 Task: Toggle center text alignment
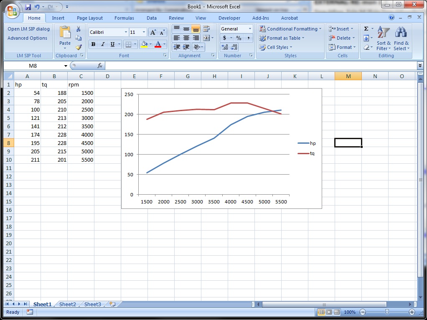[x=186, y=38]
